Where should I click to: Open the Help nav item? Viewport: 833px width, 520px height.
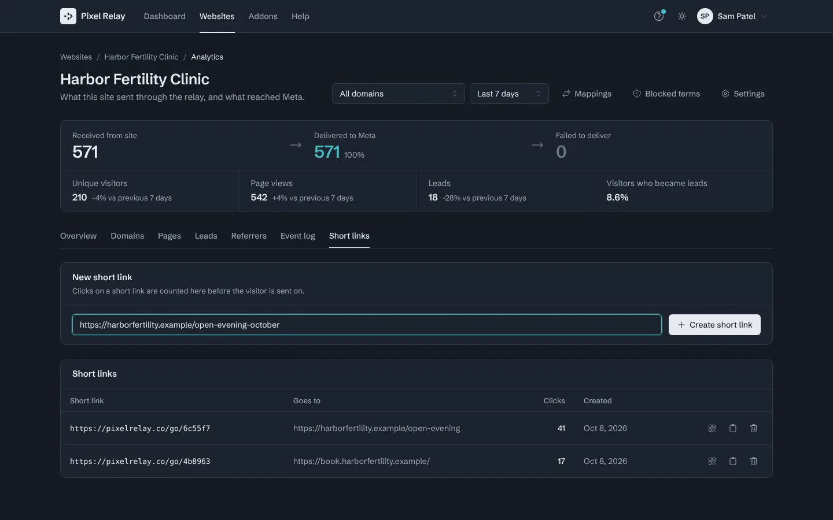click(300, 16)
